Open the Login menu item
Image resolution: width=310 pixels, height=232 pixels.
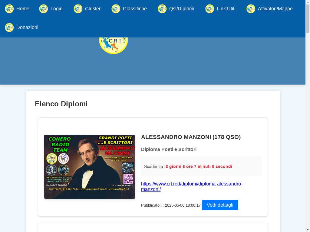(57, 9)
